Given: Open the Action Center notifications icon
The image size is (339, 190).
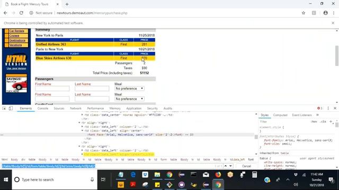Looking at the screenshot, I should pos(331,179).
